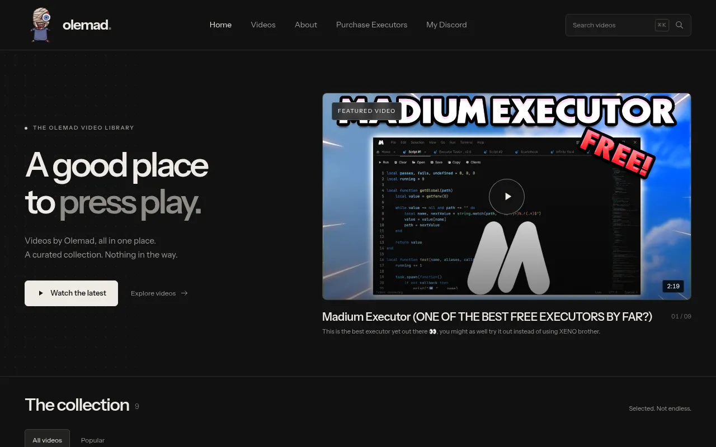Click the olemad wordmark text
The width and height of the screenshot is (716, 447).
click(87, 25)
